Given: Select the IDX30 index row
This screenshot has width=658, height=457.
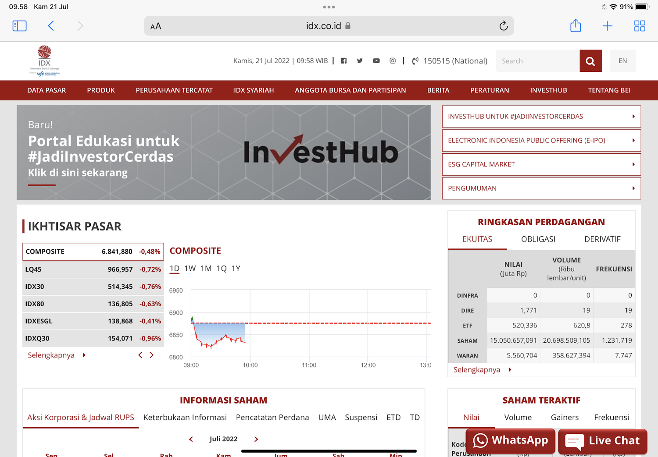Looking at the screenshot, I should click(x=93, y=287).
